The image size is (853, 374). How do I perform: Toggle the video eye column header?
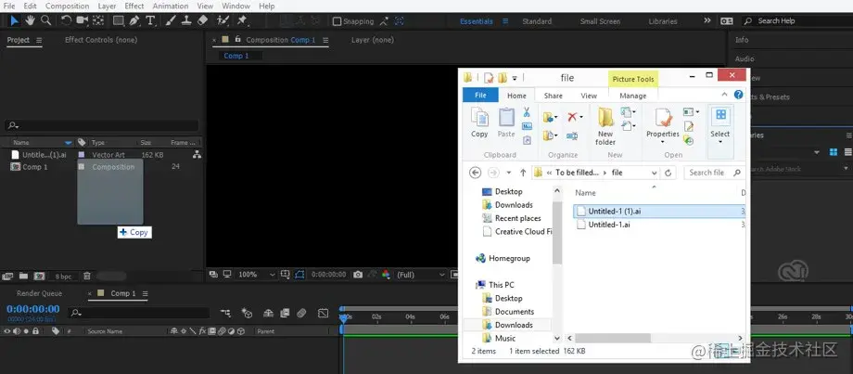7,331
